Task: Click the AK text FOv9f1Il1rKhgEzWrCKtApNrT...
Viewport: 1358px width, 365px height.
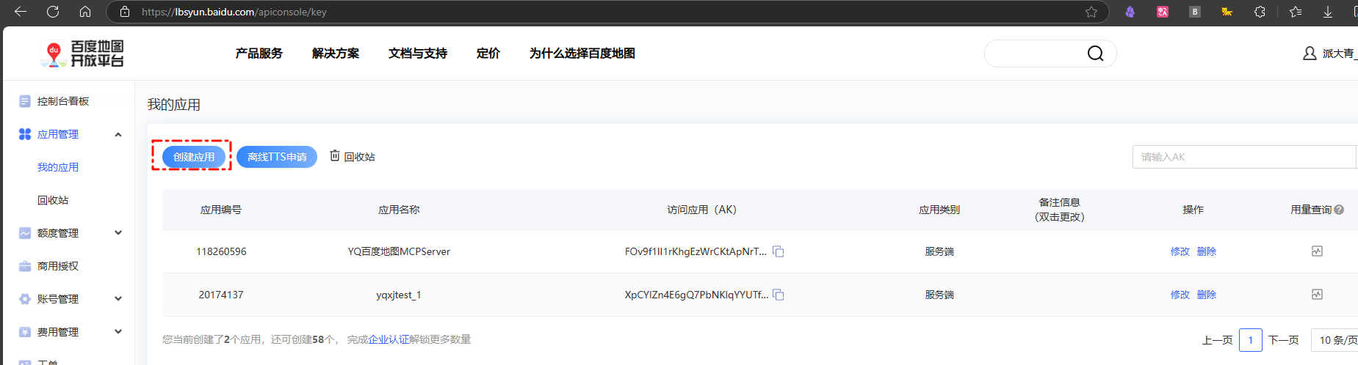Action: point(696,251)
